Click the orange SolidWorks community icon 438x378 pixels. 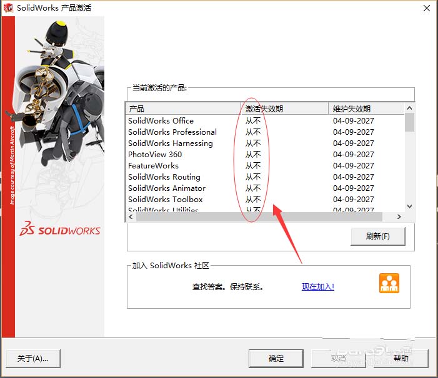click(389, 283)
